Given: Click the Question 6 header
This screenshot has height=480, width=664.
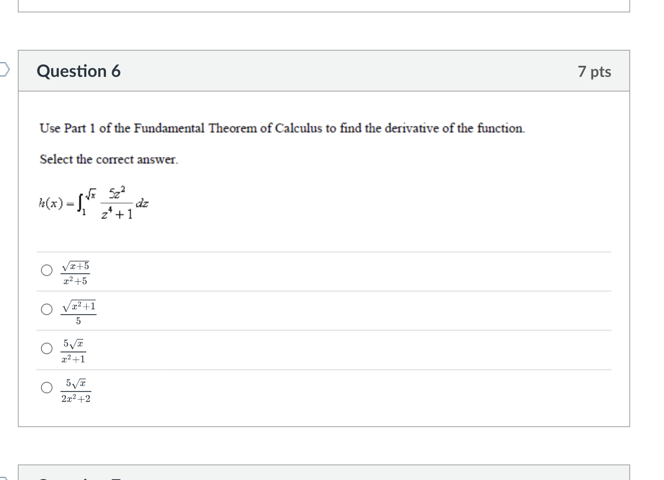Looking at the screenshot, I should (x=78, y=70).
